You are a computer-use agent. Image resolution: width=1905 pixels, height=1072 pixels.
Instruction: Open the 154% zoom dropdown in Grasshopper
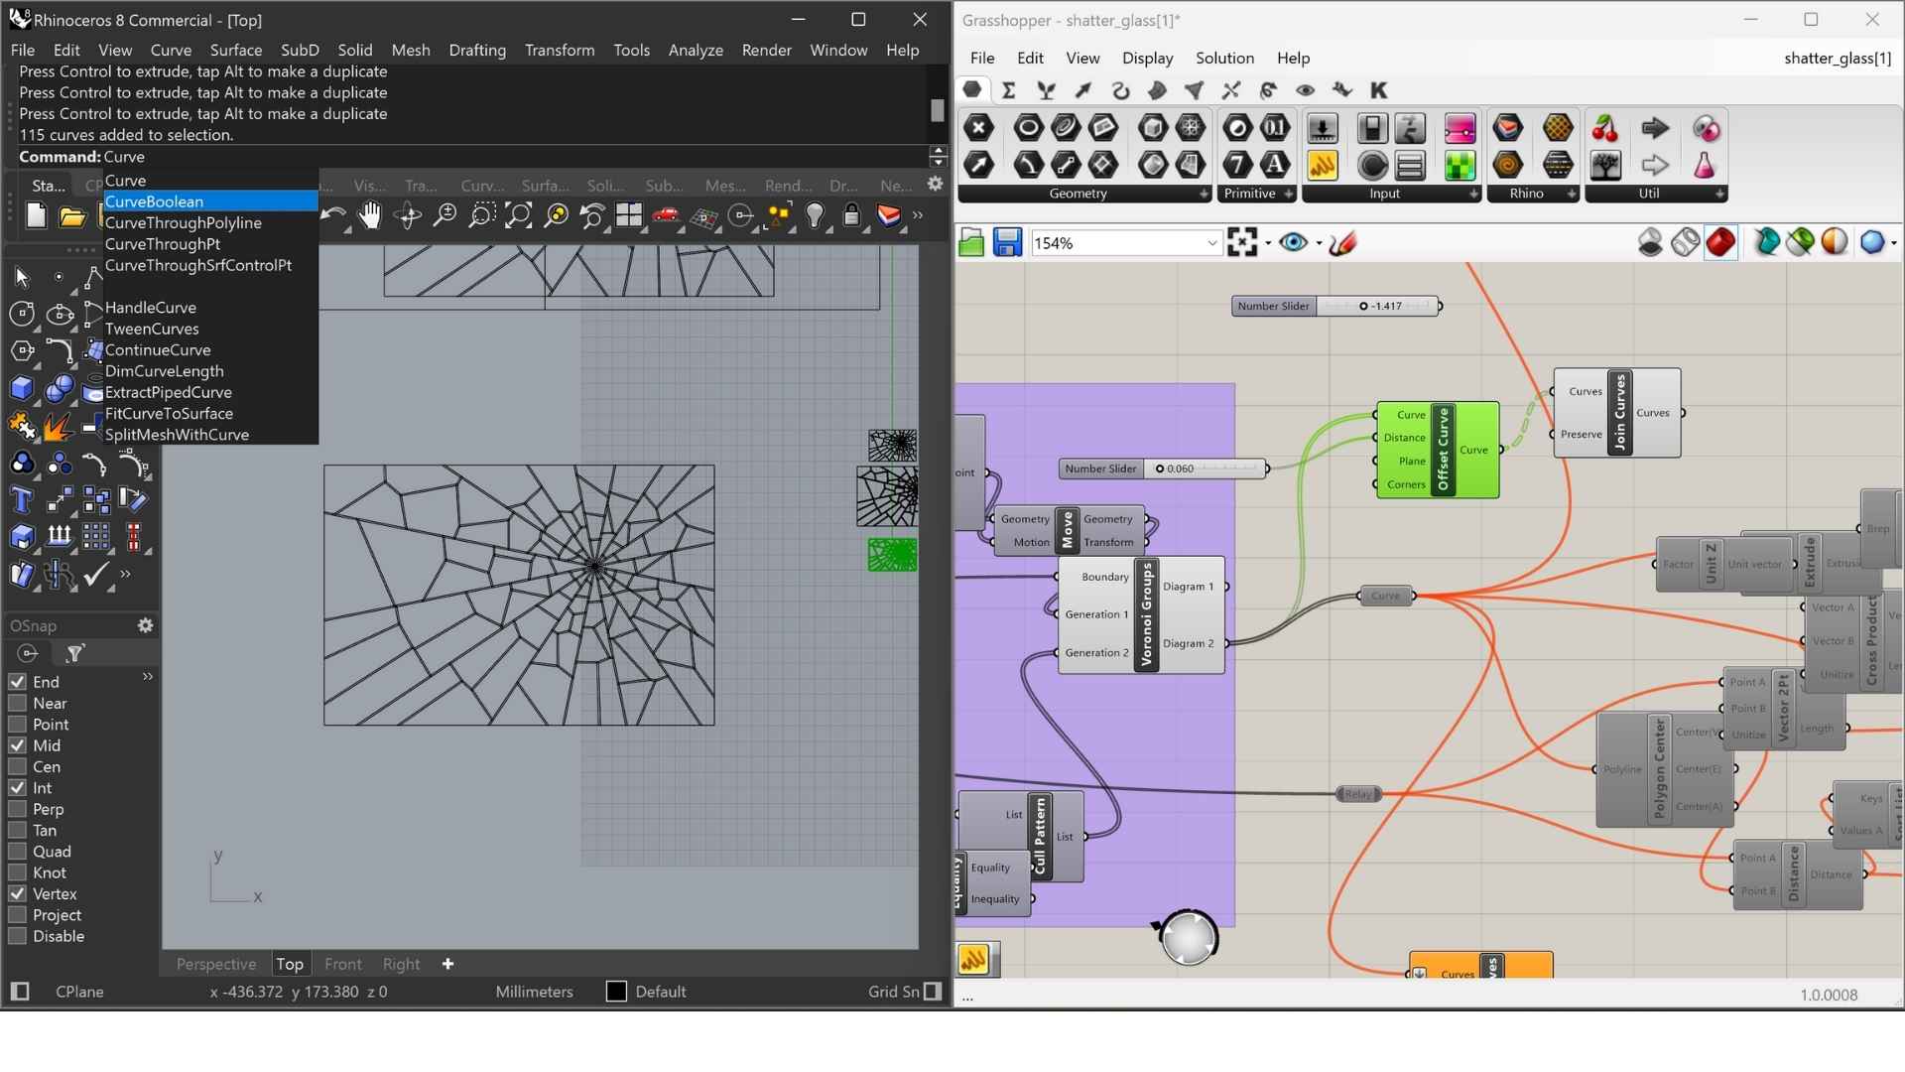pos(1211,243)
